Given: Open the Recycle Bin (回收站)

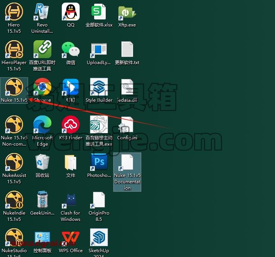Looking at the screenshot, I should click(42, 162).
